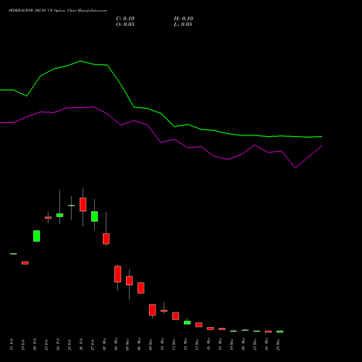Select the red candlestick for 09 Mar

tap(153, 310)
